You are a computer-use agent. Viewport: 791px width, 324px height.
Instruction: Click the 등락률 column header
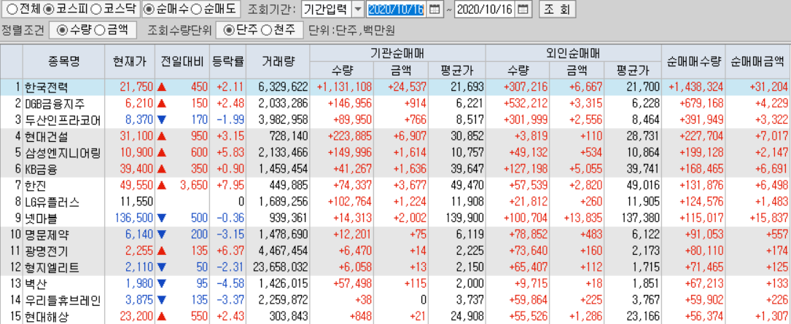(228, 61)
